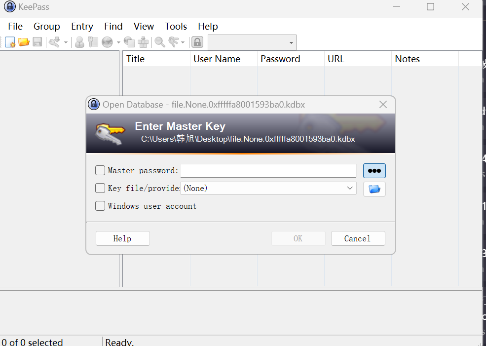This screenshot has height=346, width=486.
Task: Click the Lock Workspace padlock icon
Action: click(197, 42)
